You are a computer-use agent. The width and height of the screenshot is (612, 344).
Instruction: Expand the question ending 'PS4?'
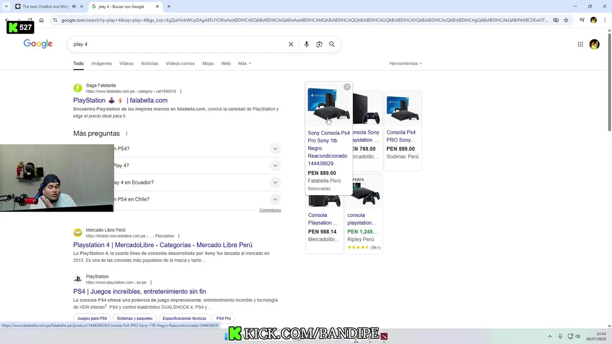275,149
